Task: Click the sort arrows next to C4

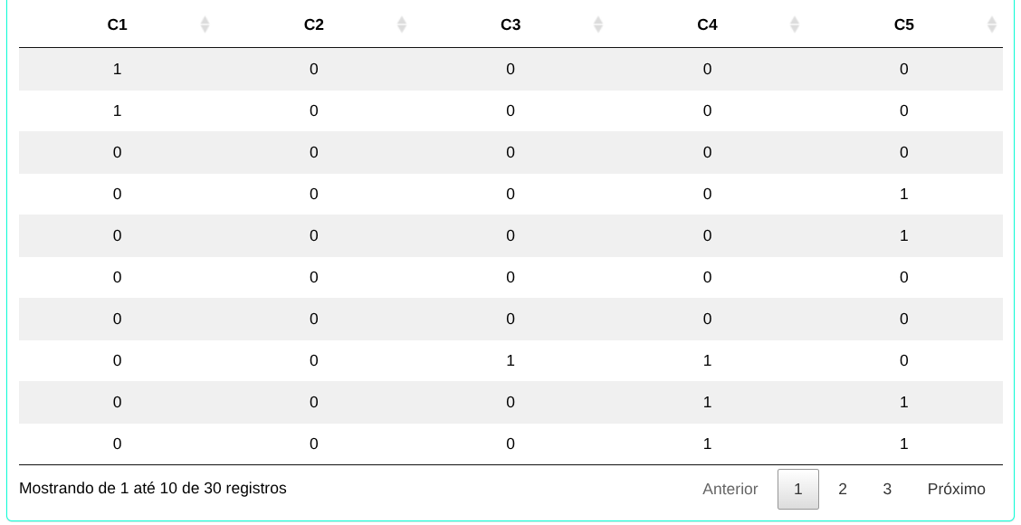Action: (x=794, y=24)
